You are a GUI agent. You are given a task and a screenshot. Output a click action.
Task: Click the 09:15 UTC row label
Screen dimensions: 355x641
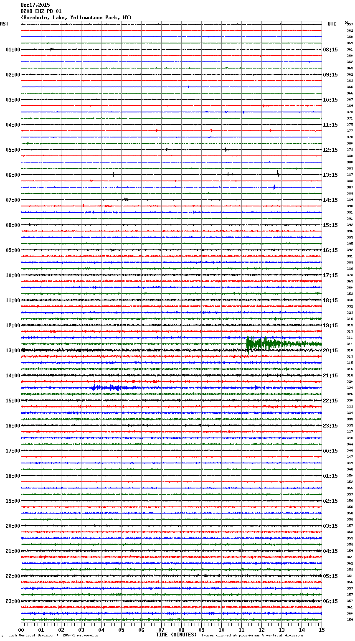[x=330, y=75]
